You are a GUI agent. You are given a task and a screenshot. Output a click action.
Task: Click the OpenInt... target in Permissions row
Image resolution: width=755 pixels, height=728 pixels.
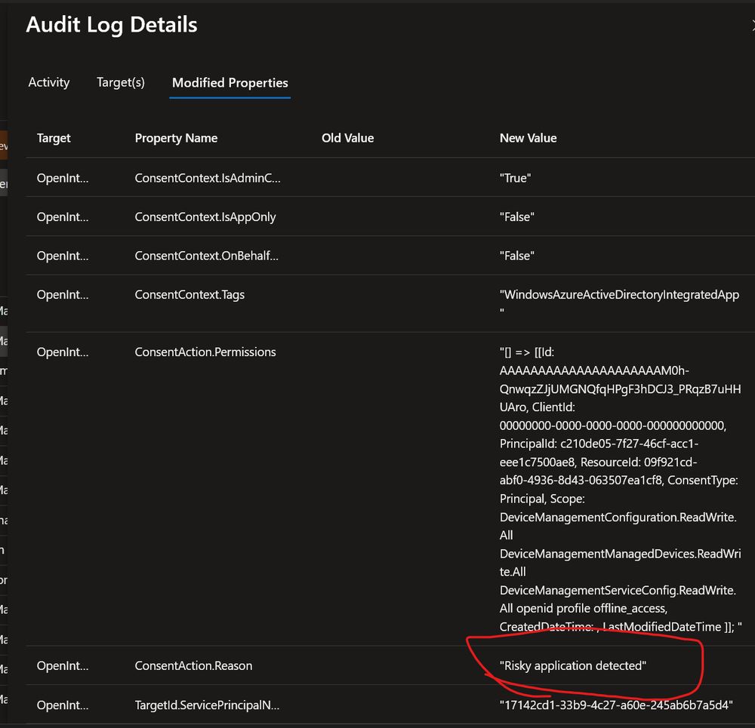click(x=63, y=352)
